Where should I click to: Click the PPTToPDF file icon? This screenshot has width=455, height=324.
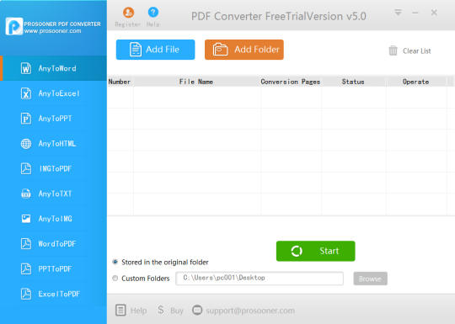click(x=26, y=269)
